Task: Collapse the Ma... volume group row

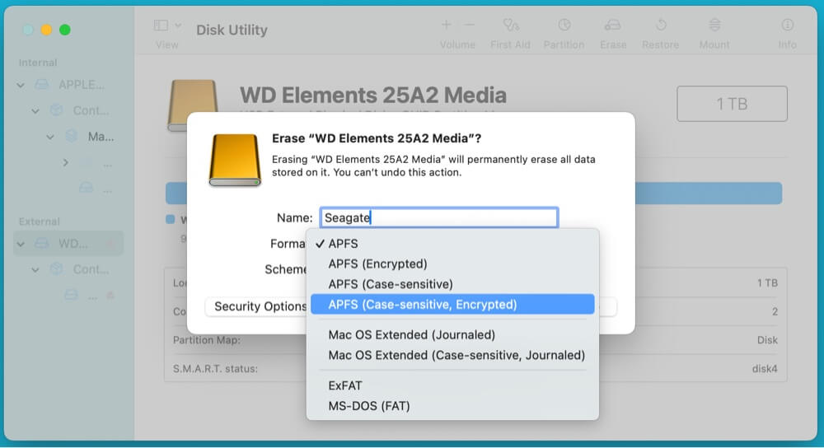Action: (x=50, y=137)
